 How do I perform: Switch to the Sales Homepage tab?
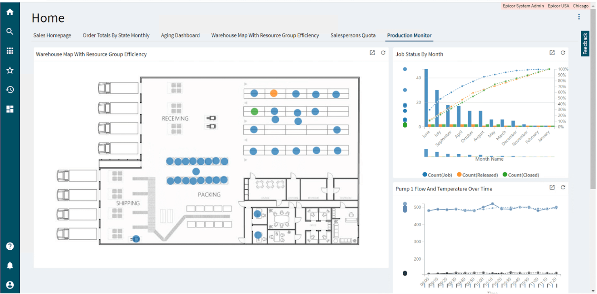(x=52, y=35)
